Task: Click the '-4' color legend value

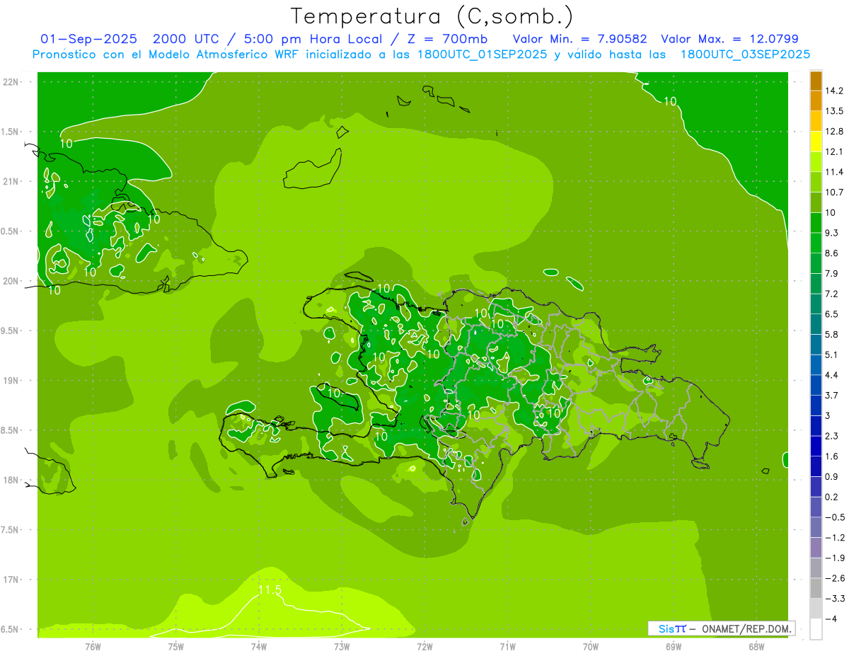Action: (831, 618)
